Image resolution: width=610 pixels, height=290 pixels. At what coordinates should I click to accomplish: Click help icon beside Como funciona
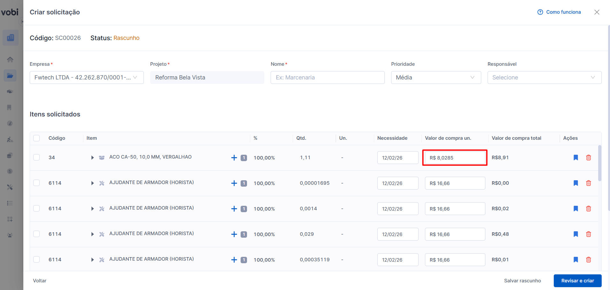[x=540, y=12]
